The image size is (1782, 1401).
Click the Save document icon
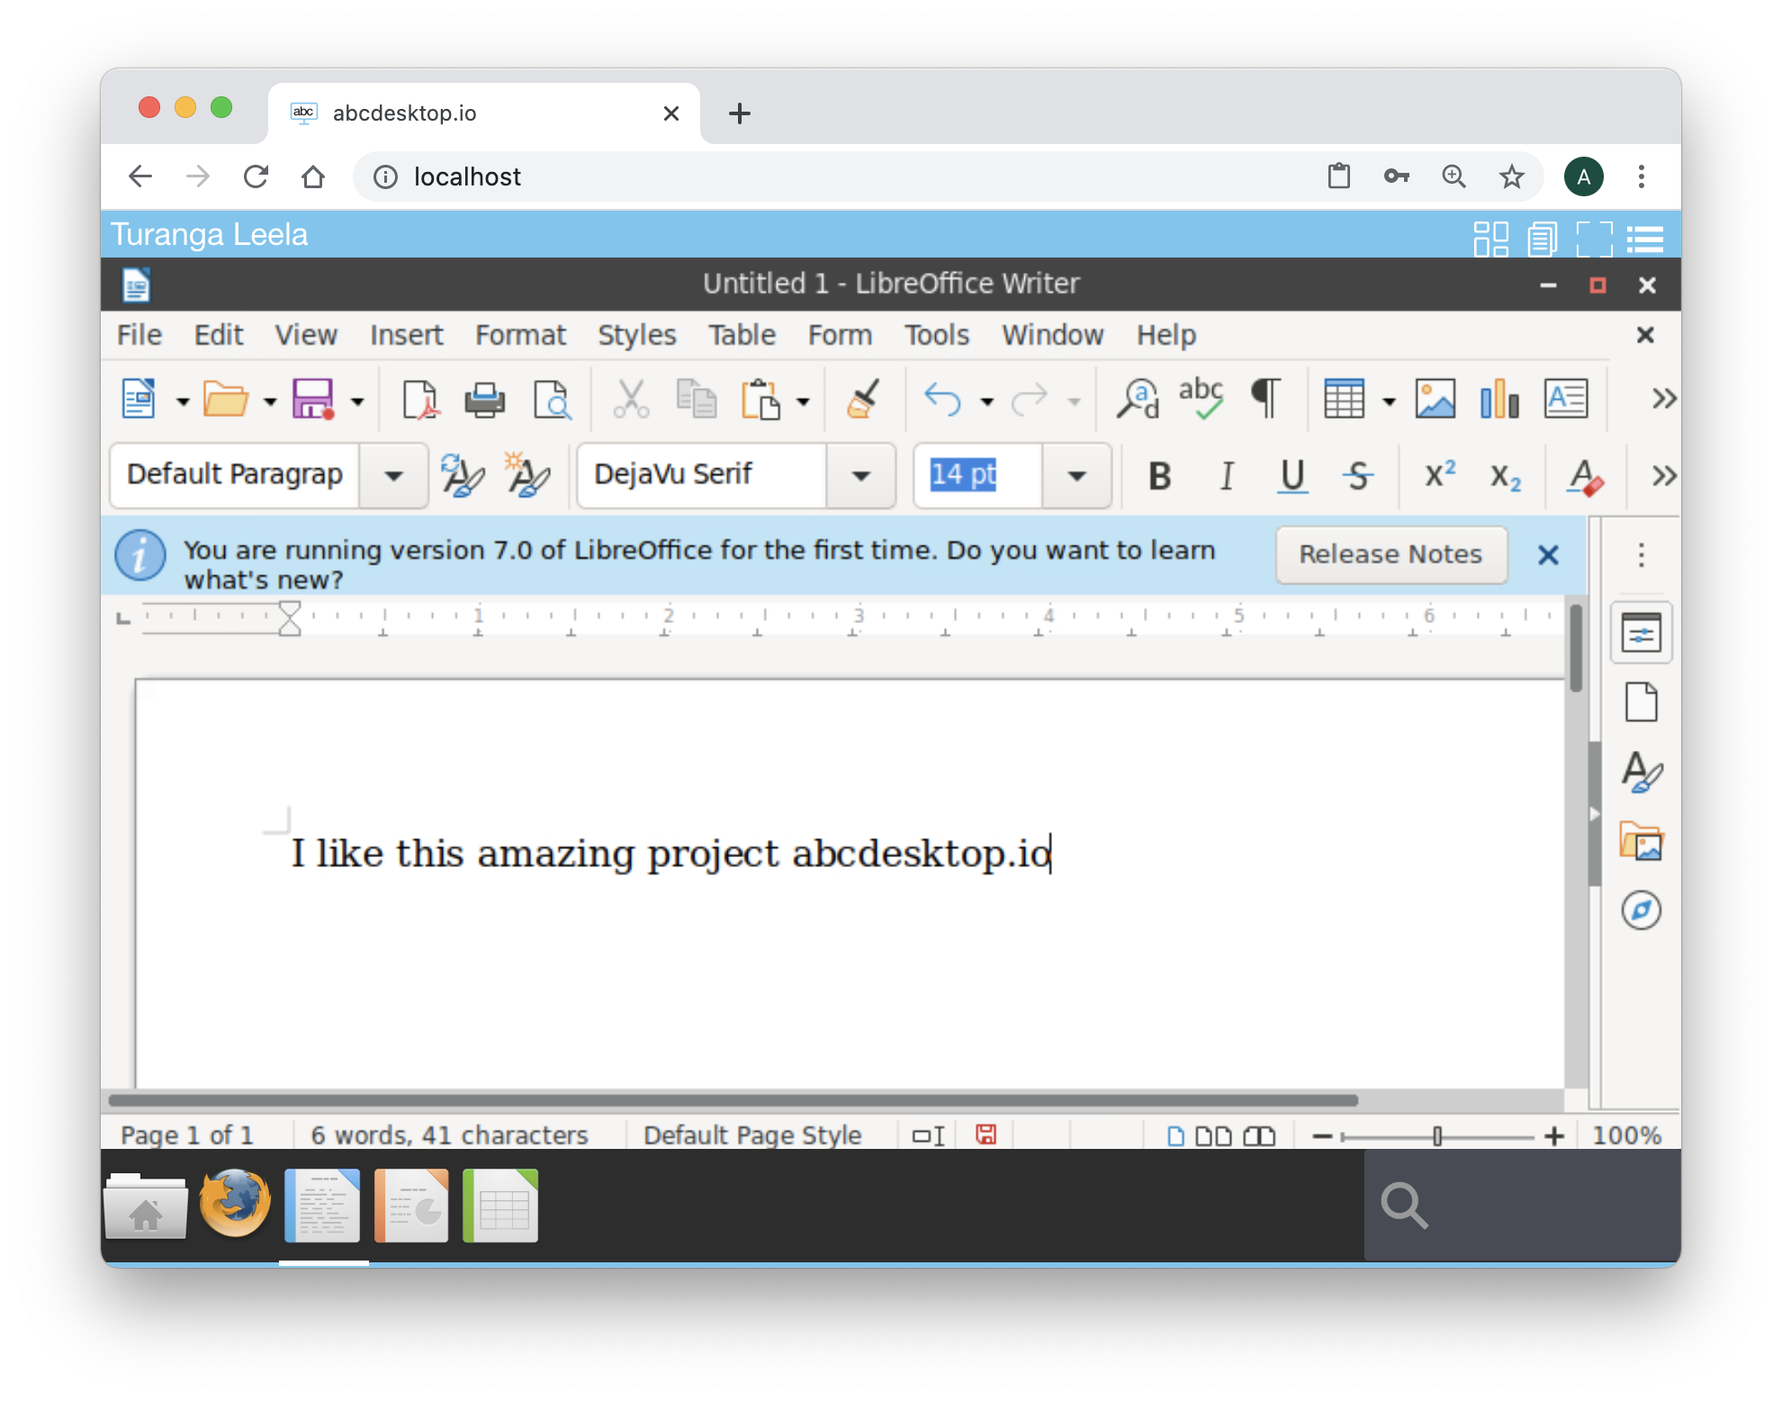(313, 399)
